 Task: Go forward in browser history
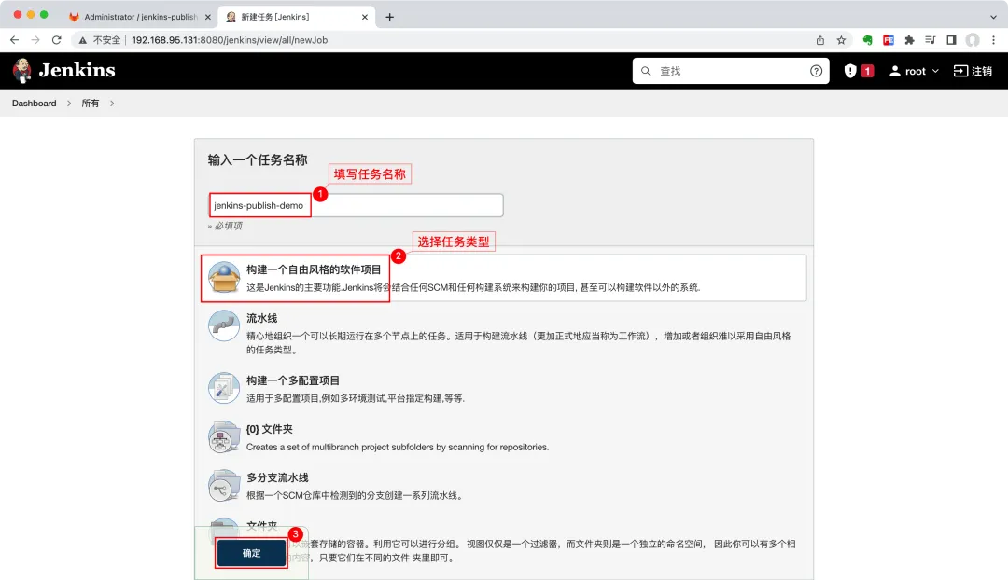[35, 40]
